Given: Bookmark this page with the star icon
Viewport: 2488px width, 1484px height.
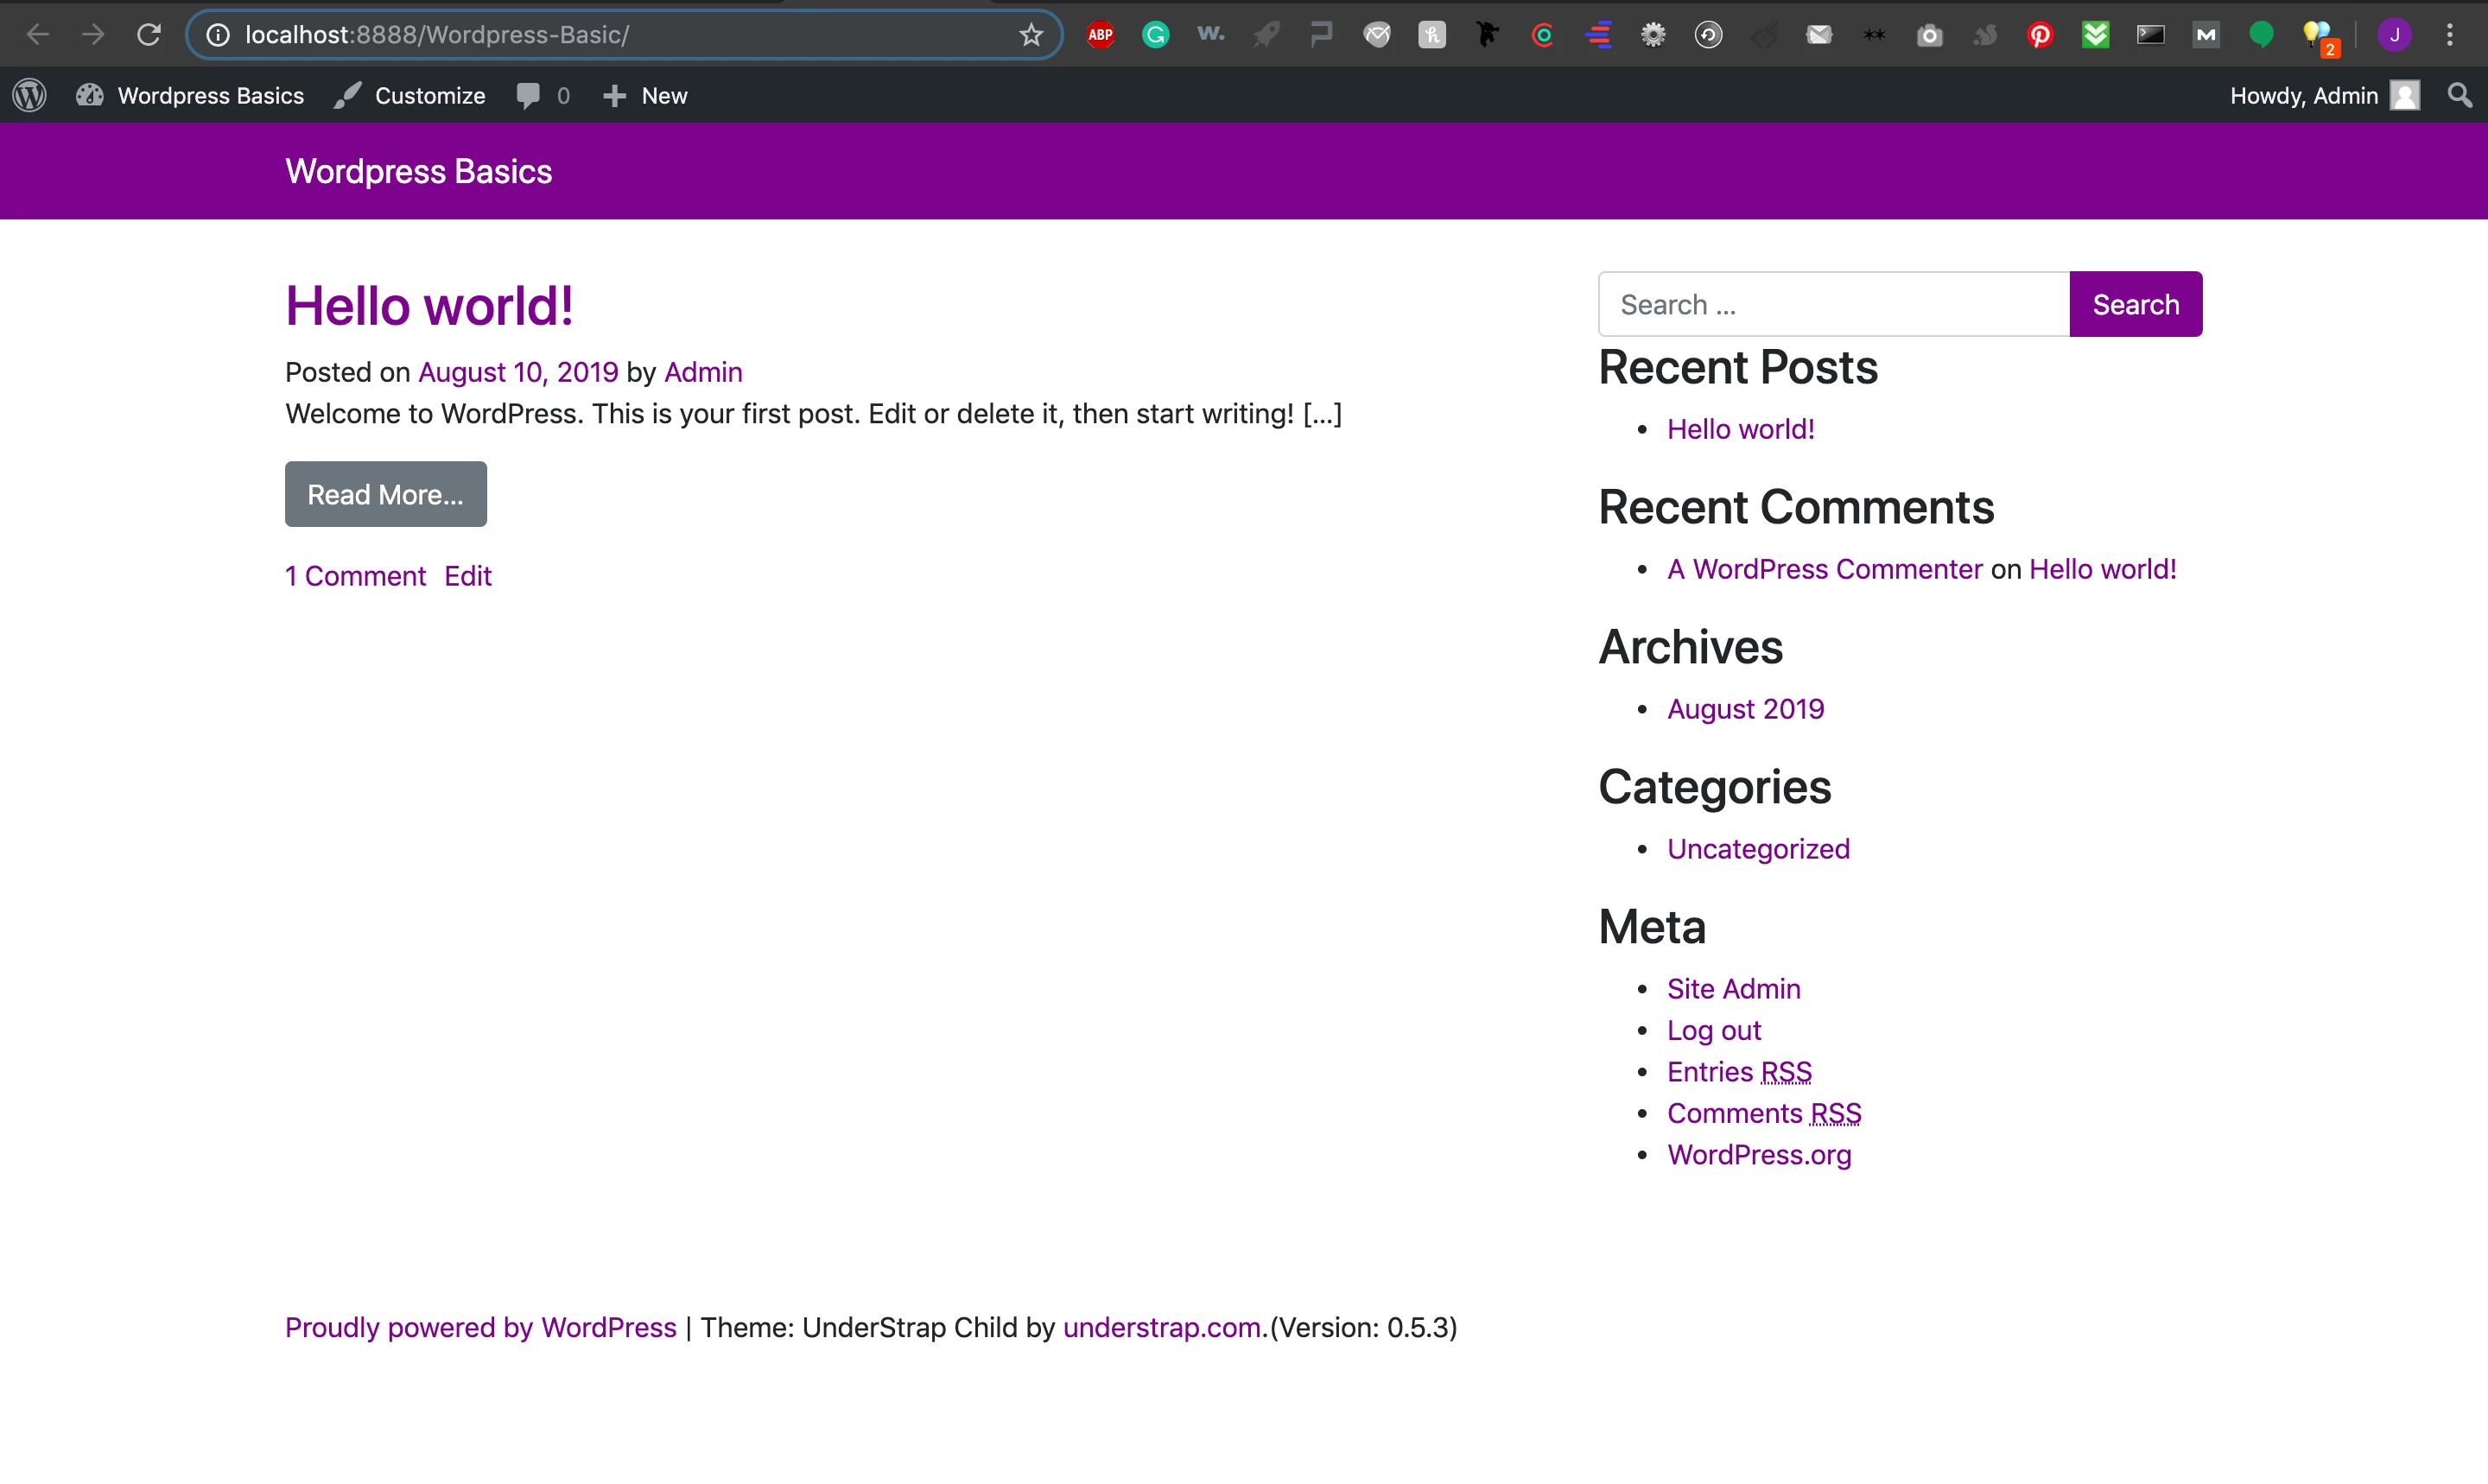Looking at the screenshot, I should tap(1031, 35).
